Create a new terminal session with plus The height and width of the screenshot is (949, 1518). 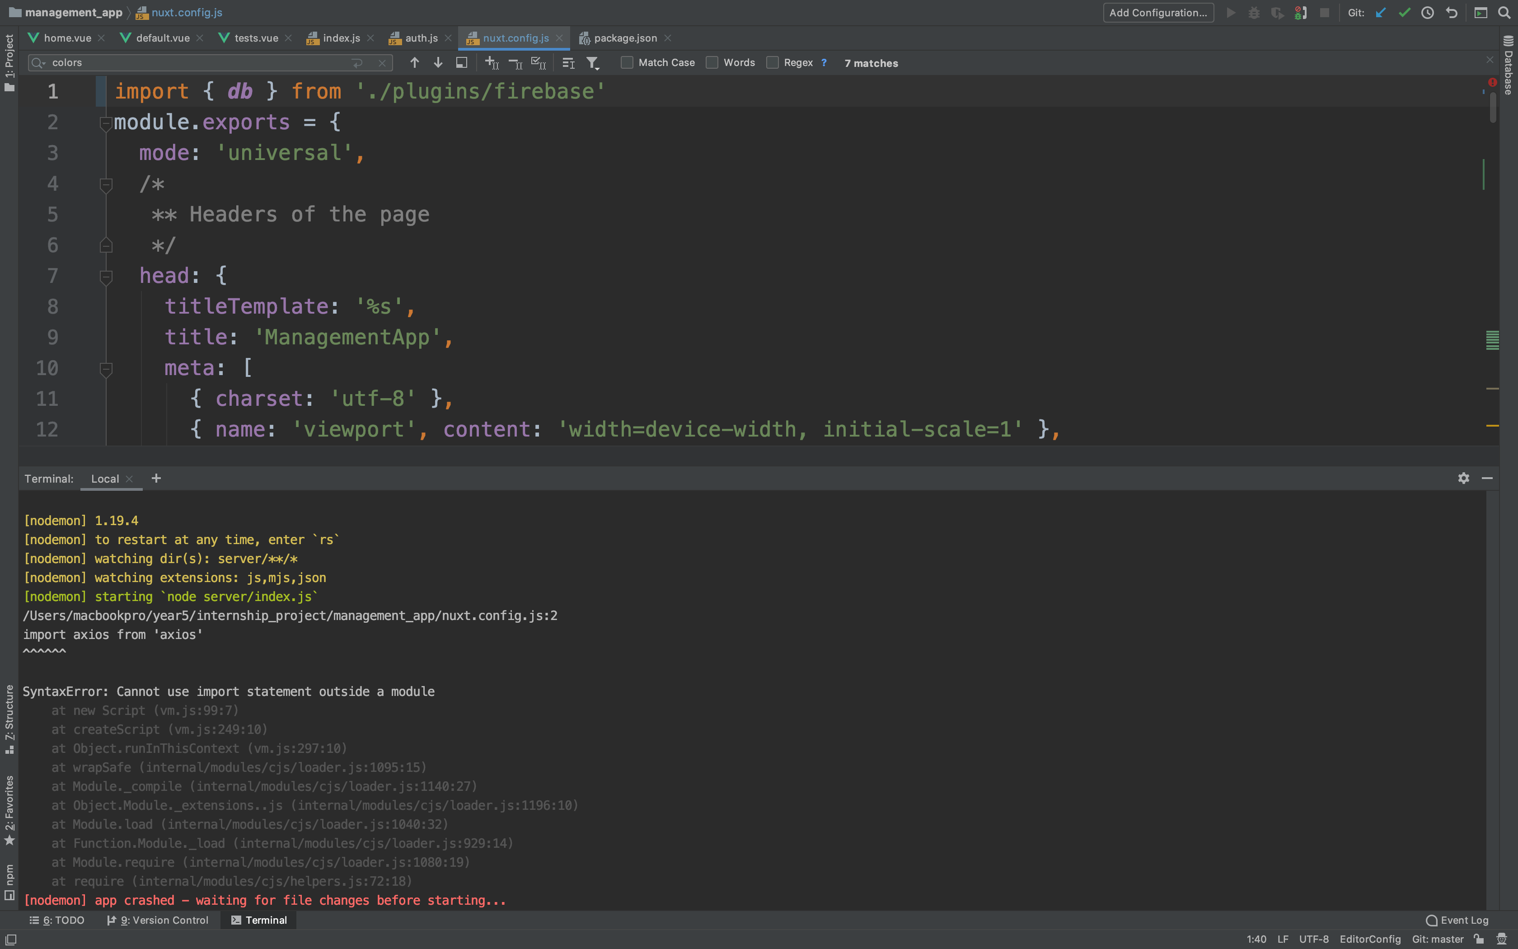click(x=156, y=478)
